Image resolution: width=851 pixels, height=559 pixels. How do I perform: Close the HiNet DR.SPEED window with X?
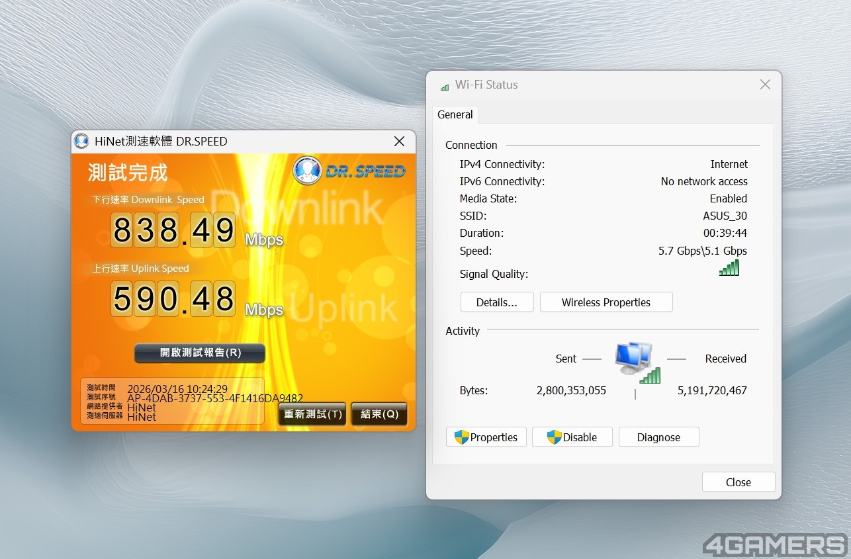(x=399, y=141)
